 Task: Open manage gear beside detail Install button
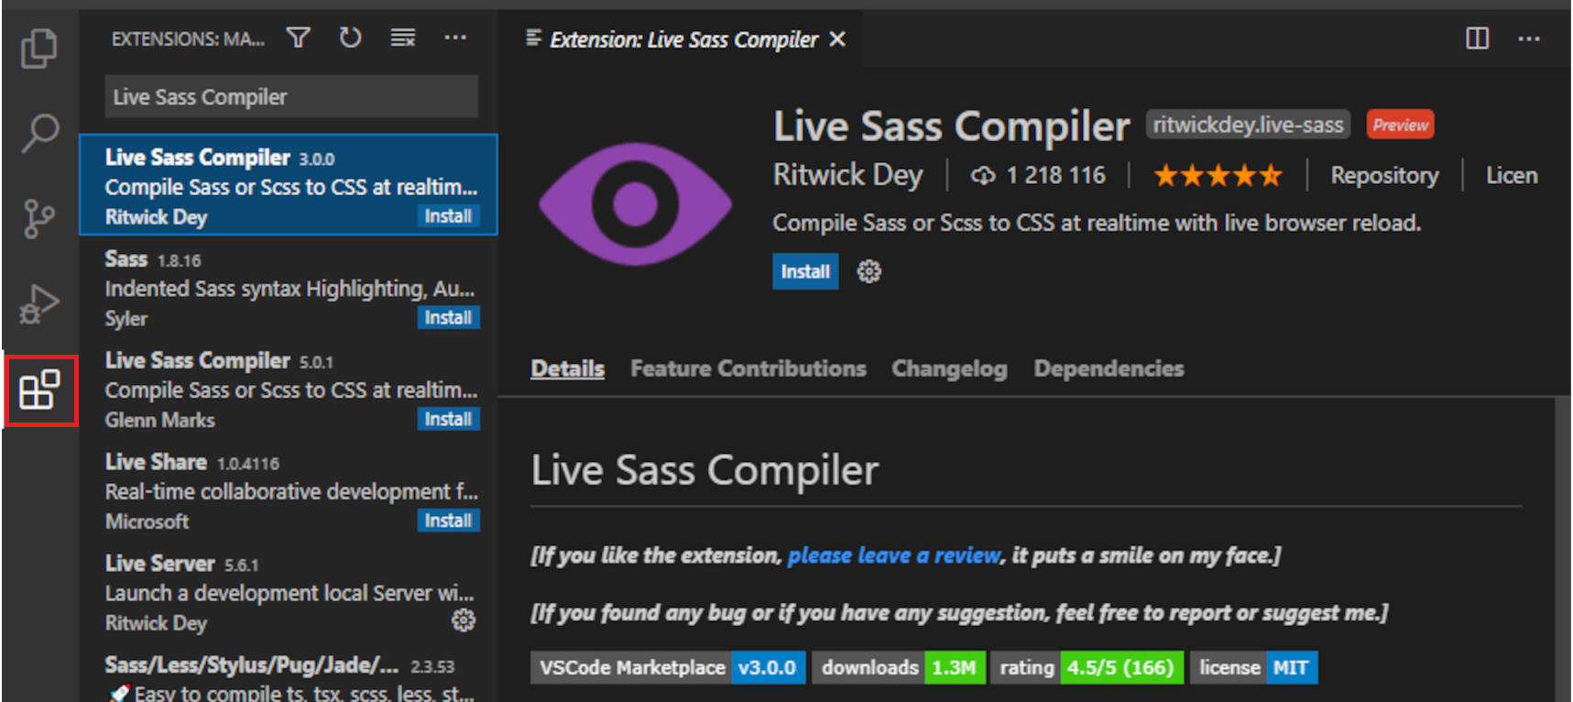[868, 271]
